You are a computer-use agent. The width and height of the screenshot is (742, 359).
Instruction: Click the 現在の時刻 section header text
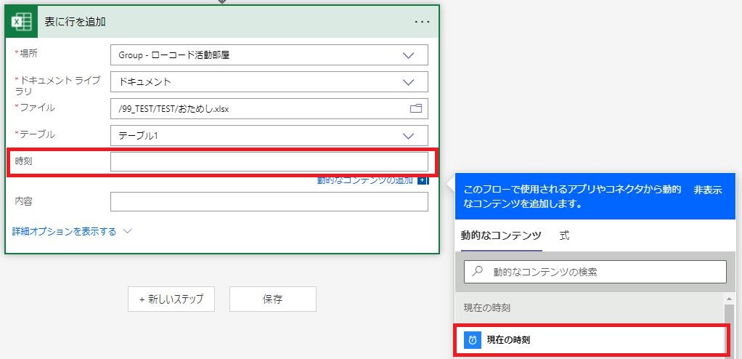click(486, 308)
